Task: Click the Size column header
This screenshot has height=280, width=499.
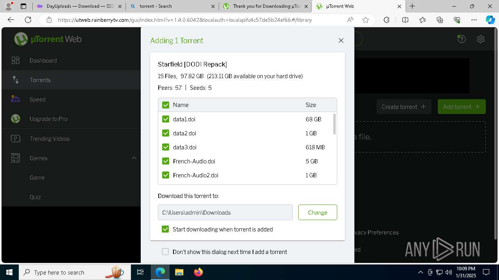Action: pos(311,105)
